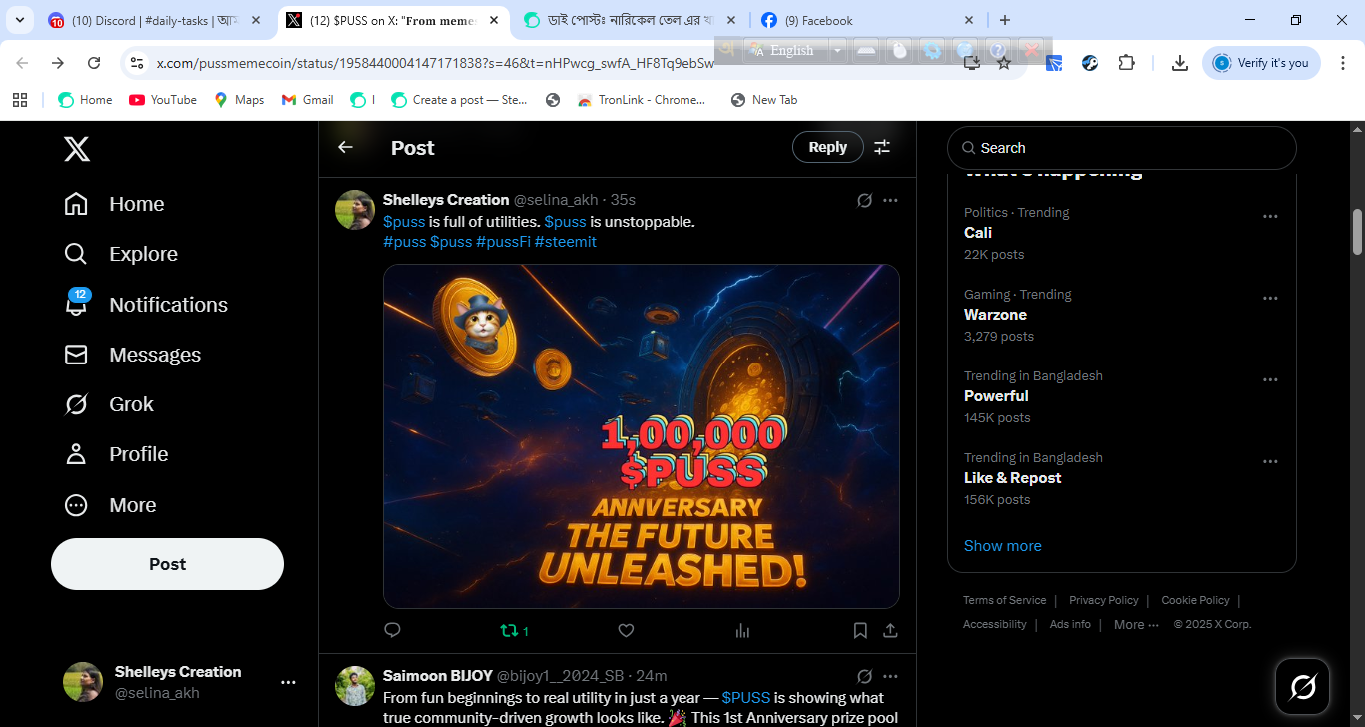Open the Chrome tab search dropdown
Screen dimensions: 1365x727
point(20,20)
